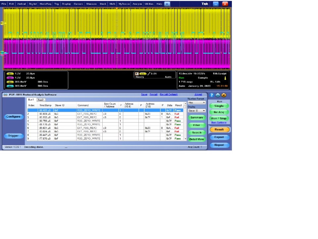Click the Result button

pyautogui.click(x=219, y=129)
